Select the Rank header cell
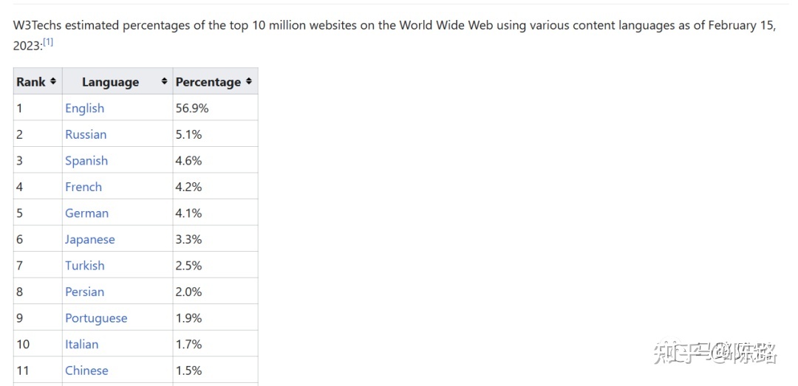This screenshot has width=798, height=386. tap(38, 81)
